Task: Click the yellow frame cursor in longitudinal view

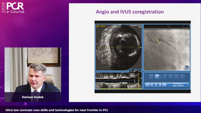Action: pos(139,81)
